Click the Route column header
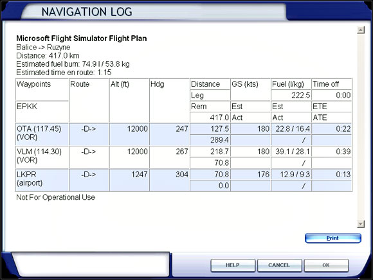The image size is (373, 280). pos(89,100)
